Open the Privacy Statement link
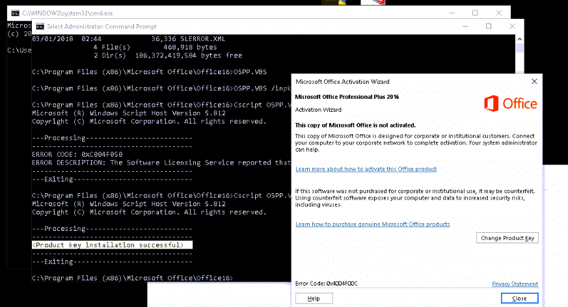This screenshot has height=307, width=568. pos(515,284)
